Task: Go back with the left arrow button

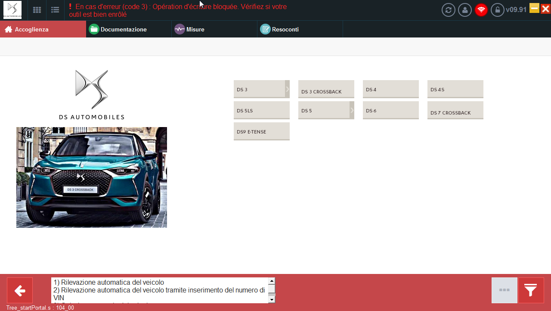Action: pyautogui.click(x=20, y=290)
